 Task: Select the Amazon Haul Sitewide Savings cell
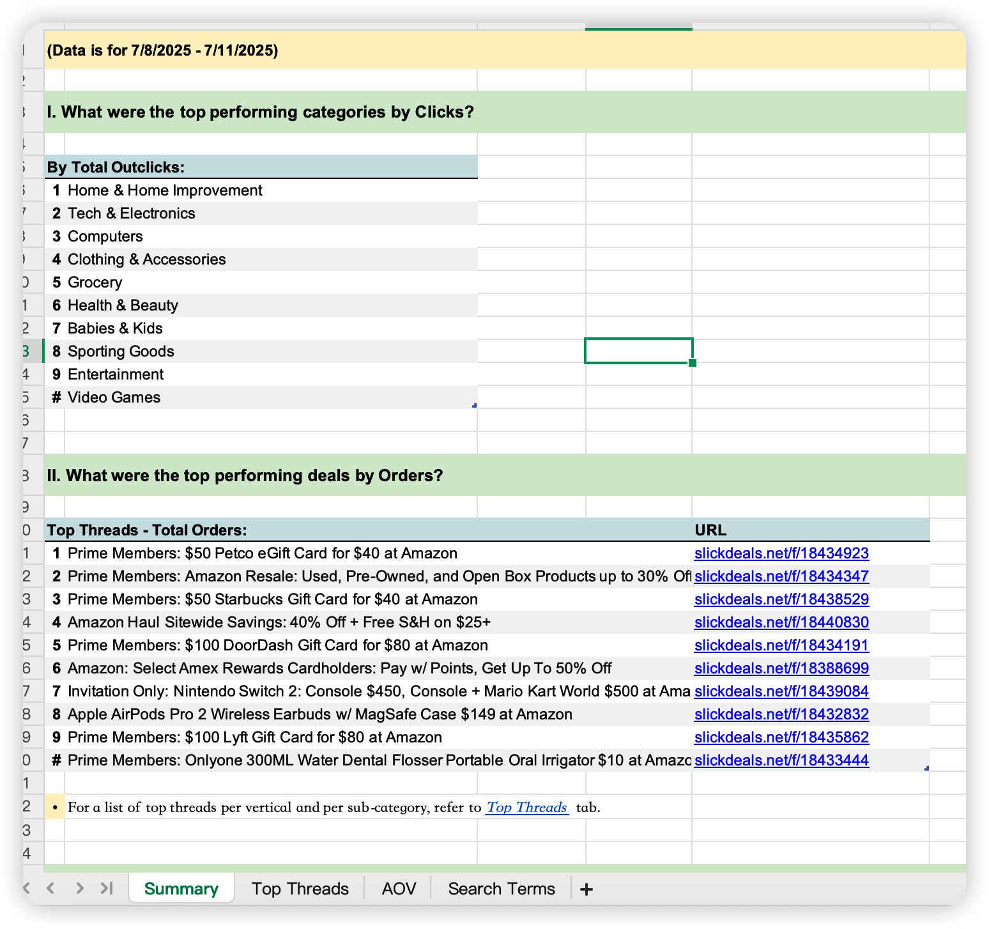[x=378, y=622]
